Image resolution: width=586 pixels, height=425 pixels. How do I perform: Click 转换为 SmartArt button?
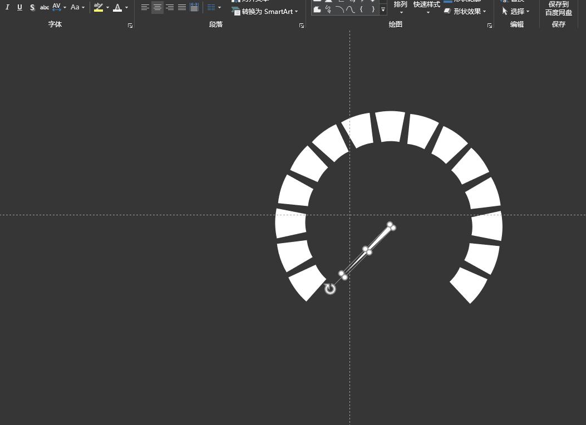[266, 11]
